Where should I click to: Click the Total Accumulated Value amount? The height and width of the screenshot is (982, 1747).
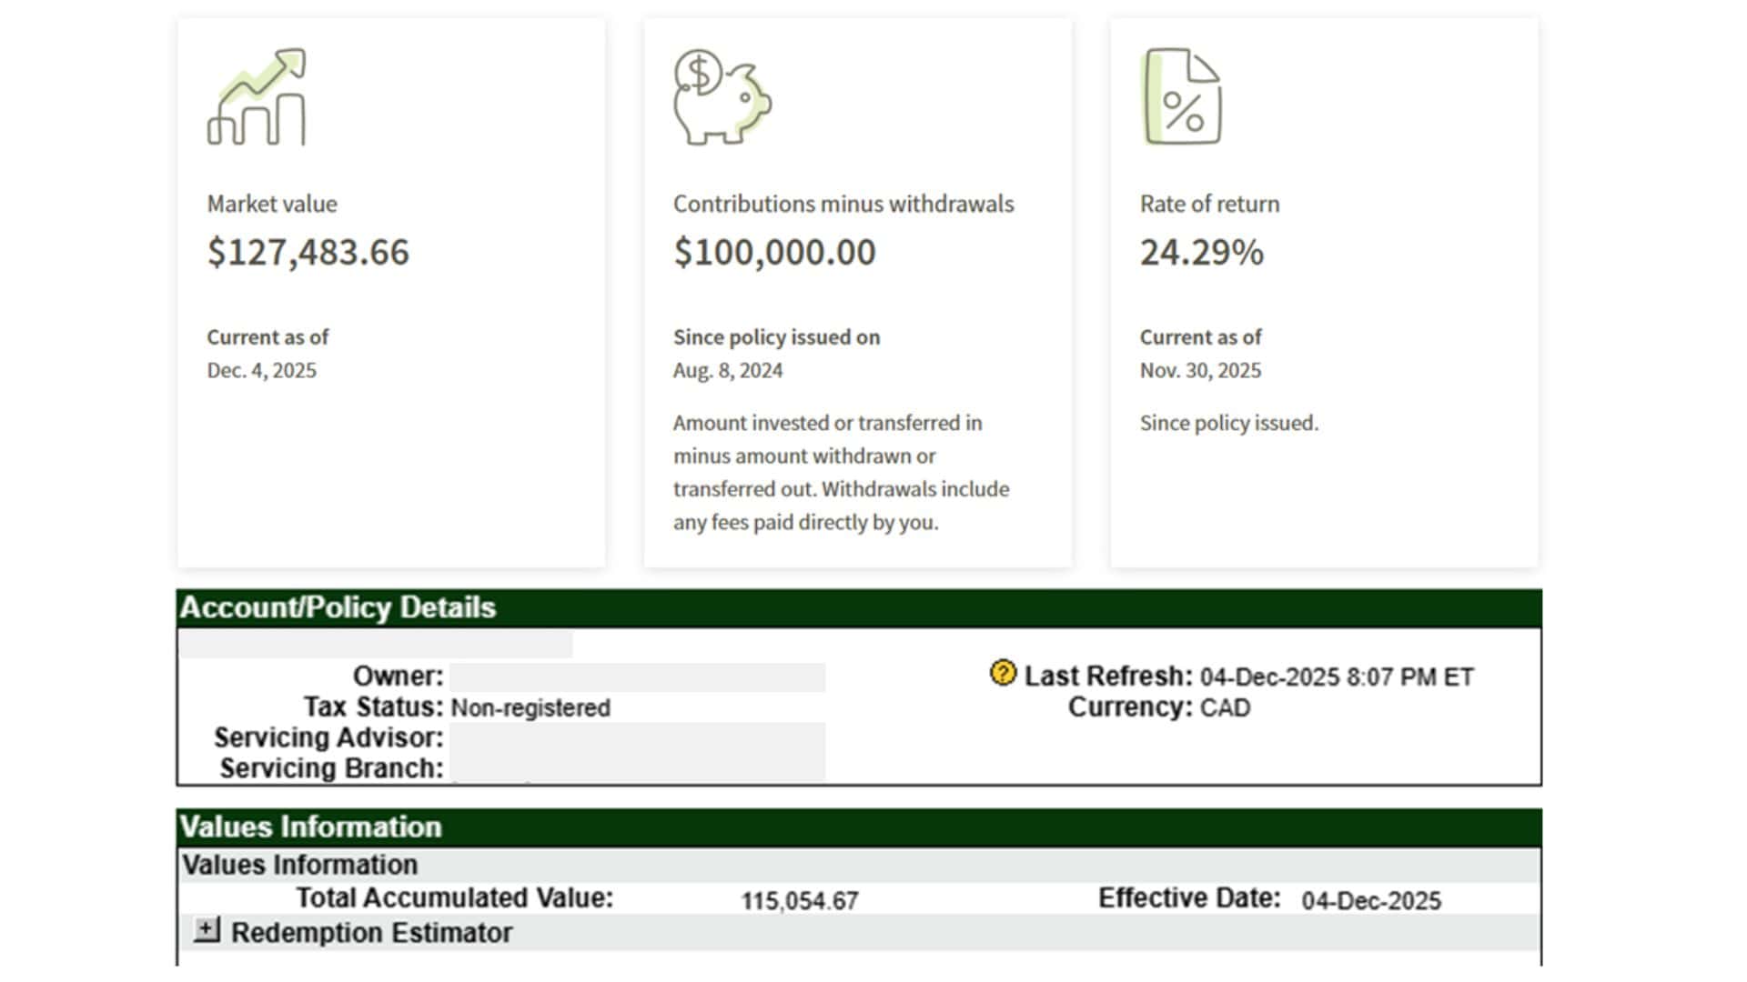[799, 901]
